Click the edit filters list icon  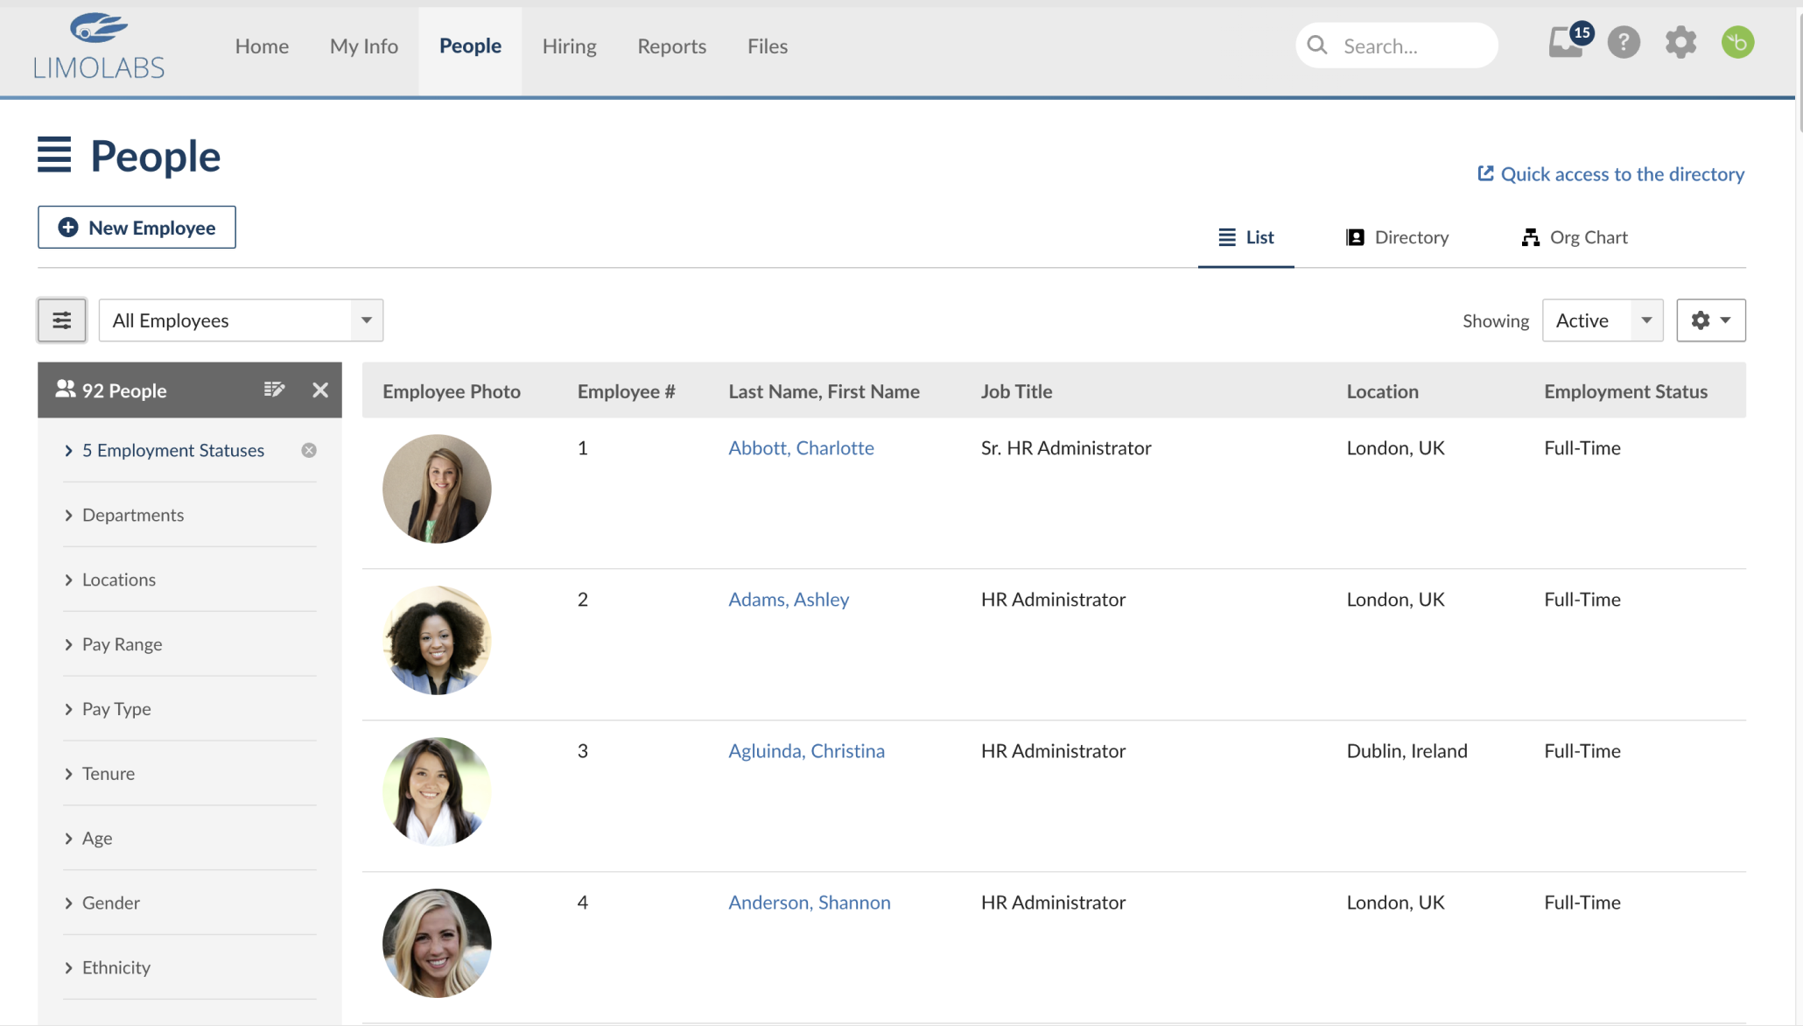(274, 390)
